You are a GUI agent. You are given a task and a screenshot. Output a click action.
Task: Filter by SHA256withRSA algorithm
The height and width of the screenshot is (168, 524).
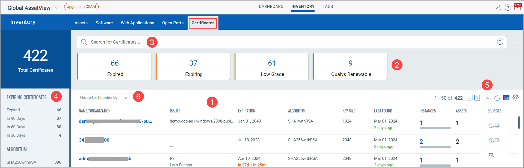(34, 162)
